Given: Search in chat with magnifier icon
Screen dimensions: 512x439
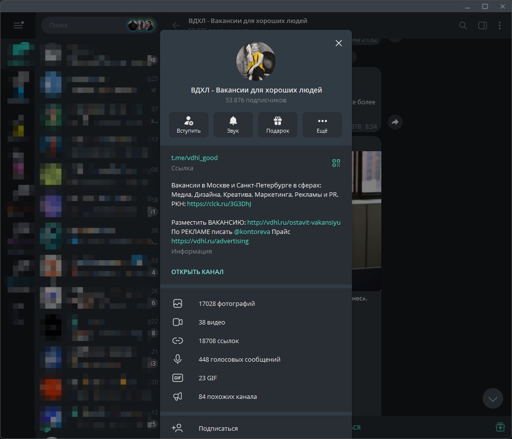Looking at the screenshot, I should 463,25.
